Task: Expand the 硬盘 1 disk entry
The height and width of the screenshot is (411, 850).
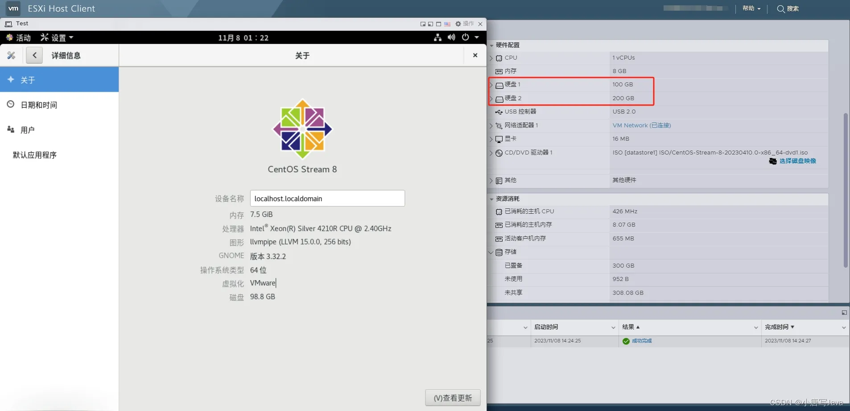Action: point(492,84)
